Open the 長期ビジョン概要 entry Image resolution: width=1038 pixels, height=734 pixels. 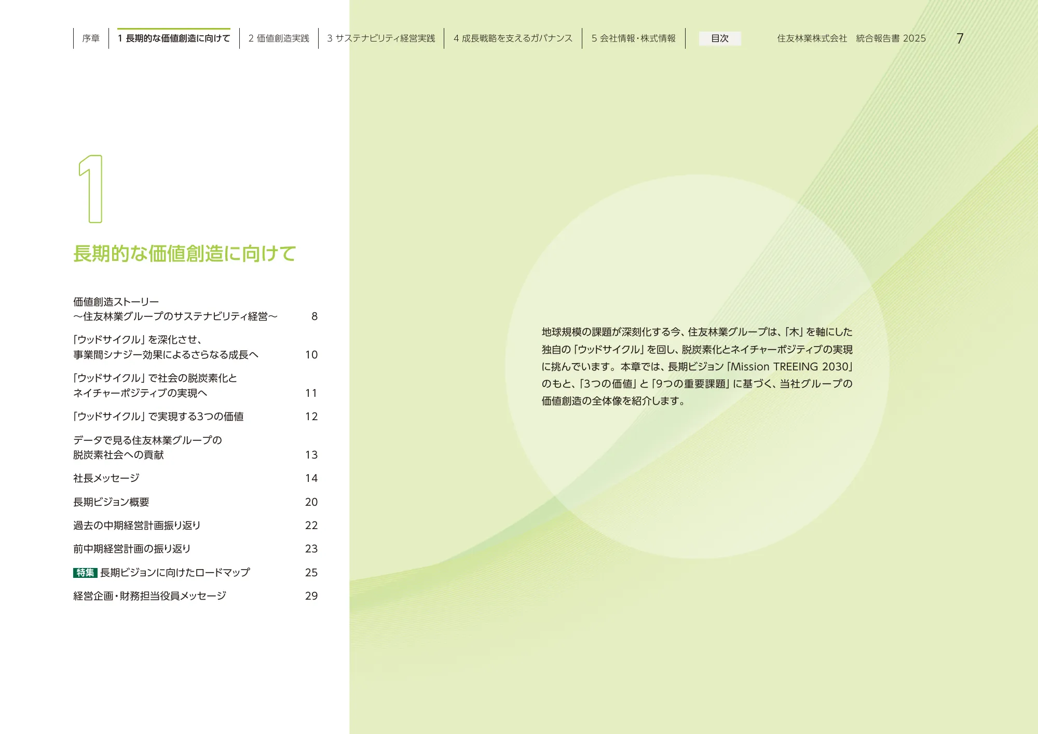click(111, 502)
